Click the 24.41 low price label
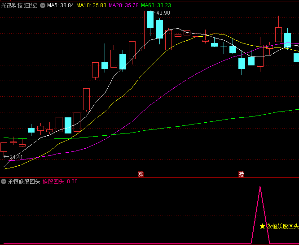The image size is (299, 245). pyautogui.click(x=16, y=157)
